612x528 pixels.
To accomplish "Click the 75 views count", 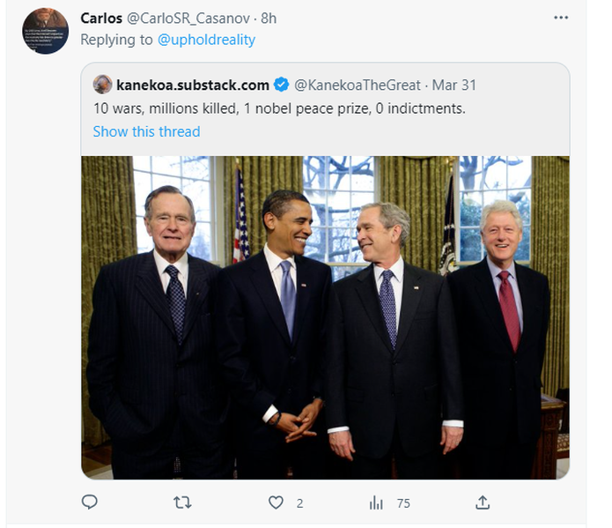I will 403,503.
